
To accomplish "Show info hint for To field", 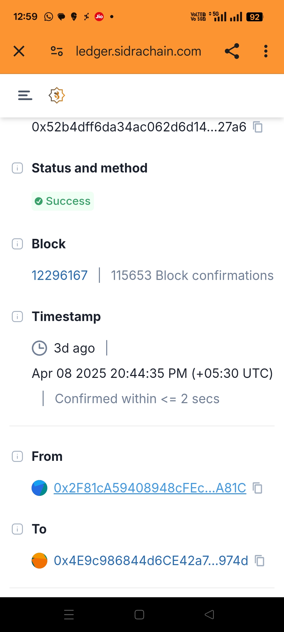I will click(x=17, y=529).
